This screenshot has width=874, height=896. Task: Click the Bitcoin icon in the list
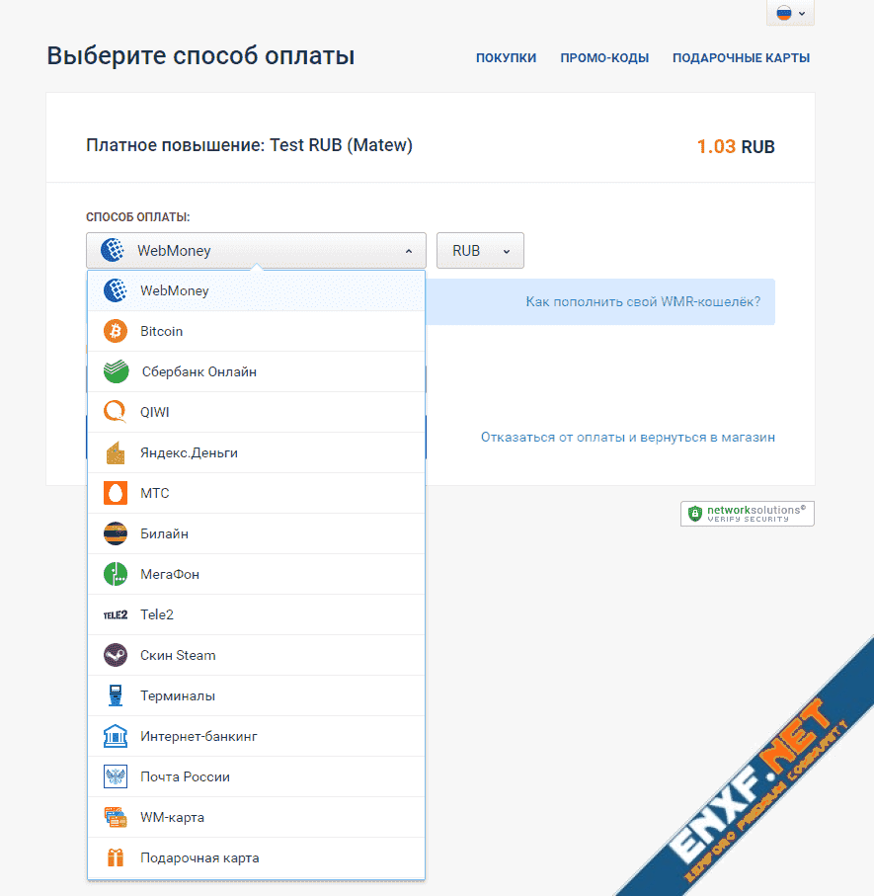[116, 332]
